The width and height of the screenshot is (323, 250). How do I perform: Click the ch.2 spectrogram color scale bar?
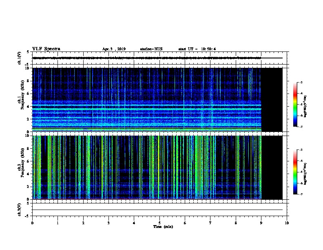(x=295, y=172)
